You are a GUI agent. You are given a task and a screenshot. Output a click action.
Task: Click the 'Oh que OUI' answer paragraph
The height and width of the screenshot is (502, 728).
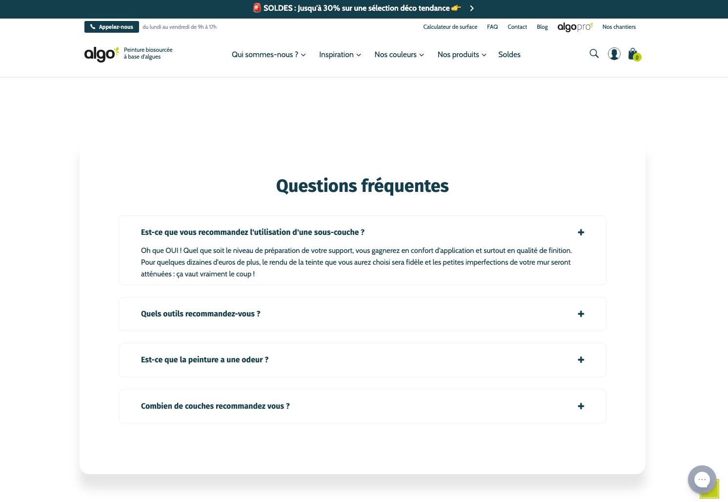click(357, 262)
